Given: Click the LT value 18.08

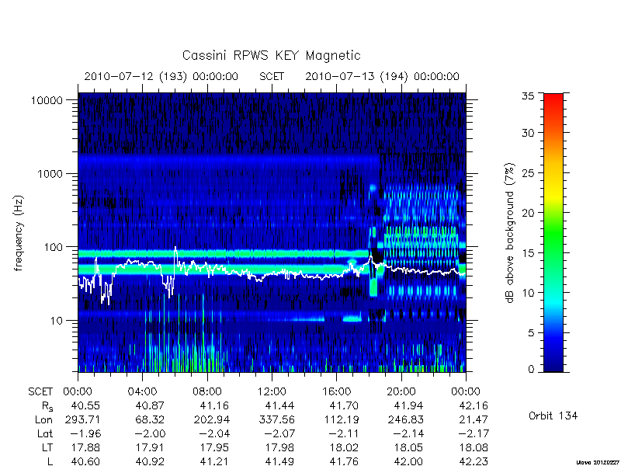Looking at the screenshot, I should pyautogui.click(x=474, y=448).
